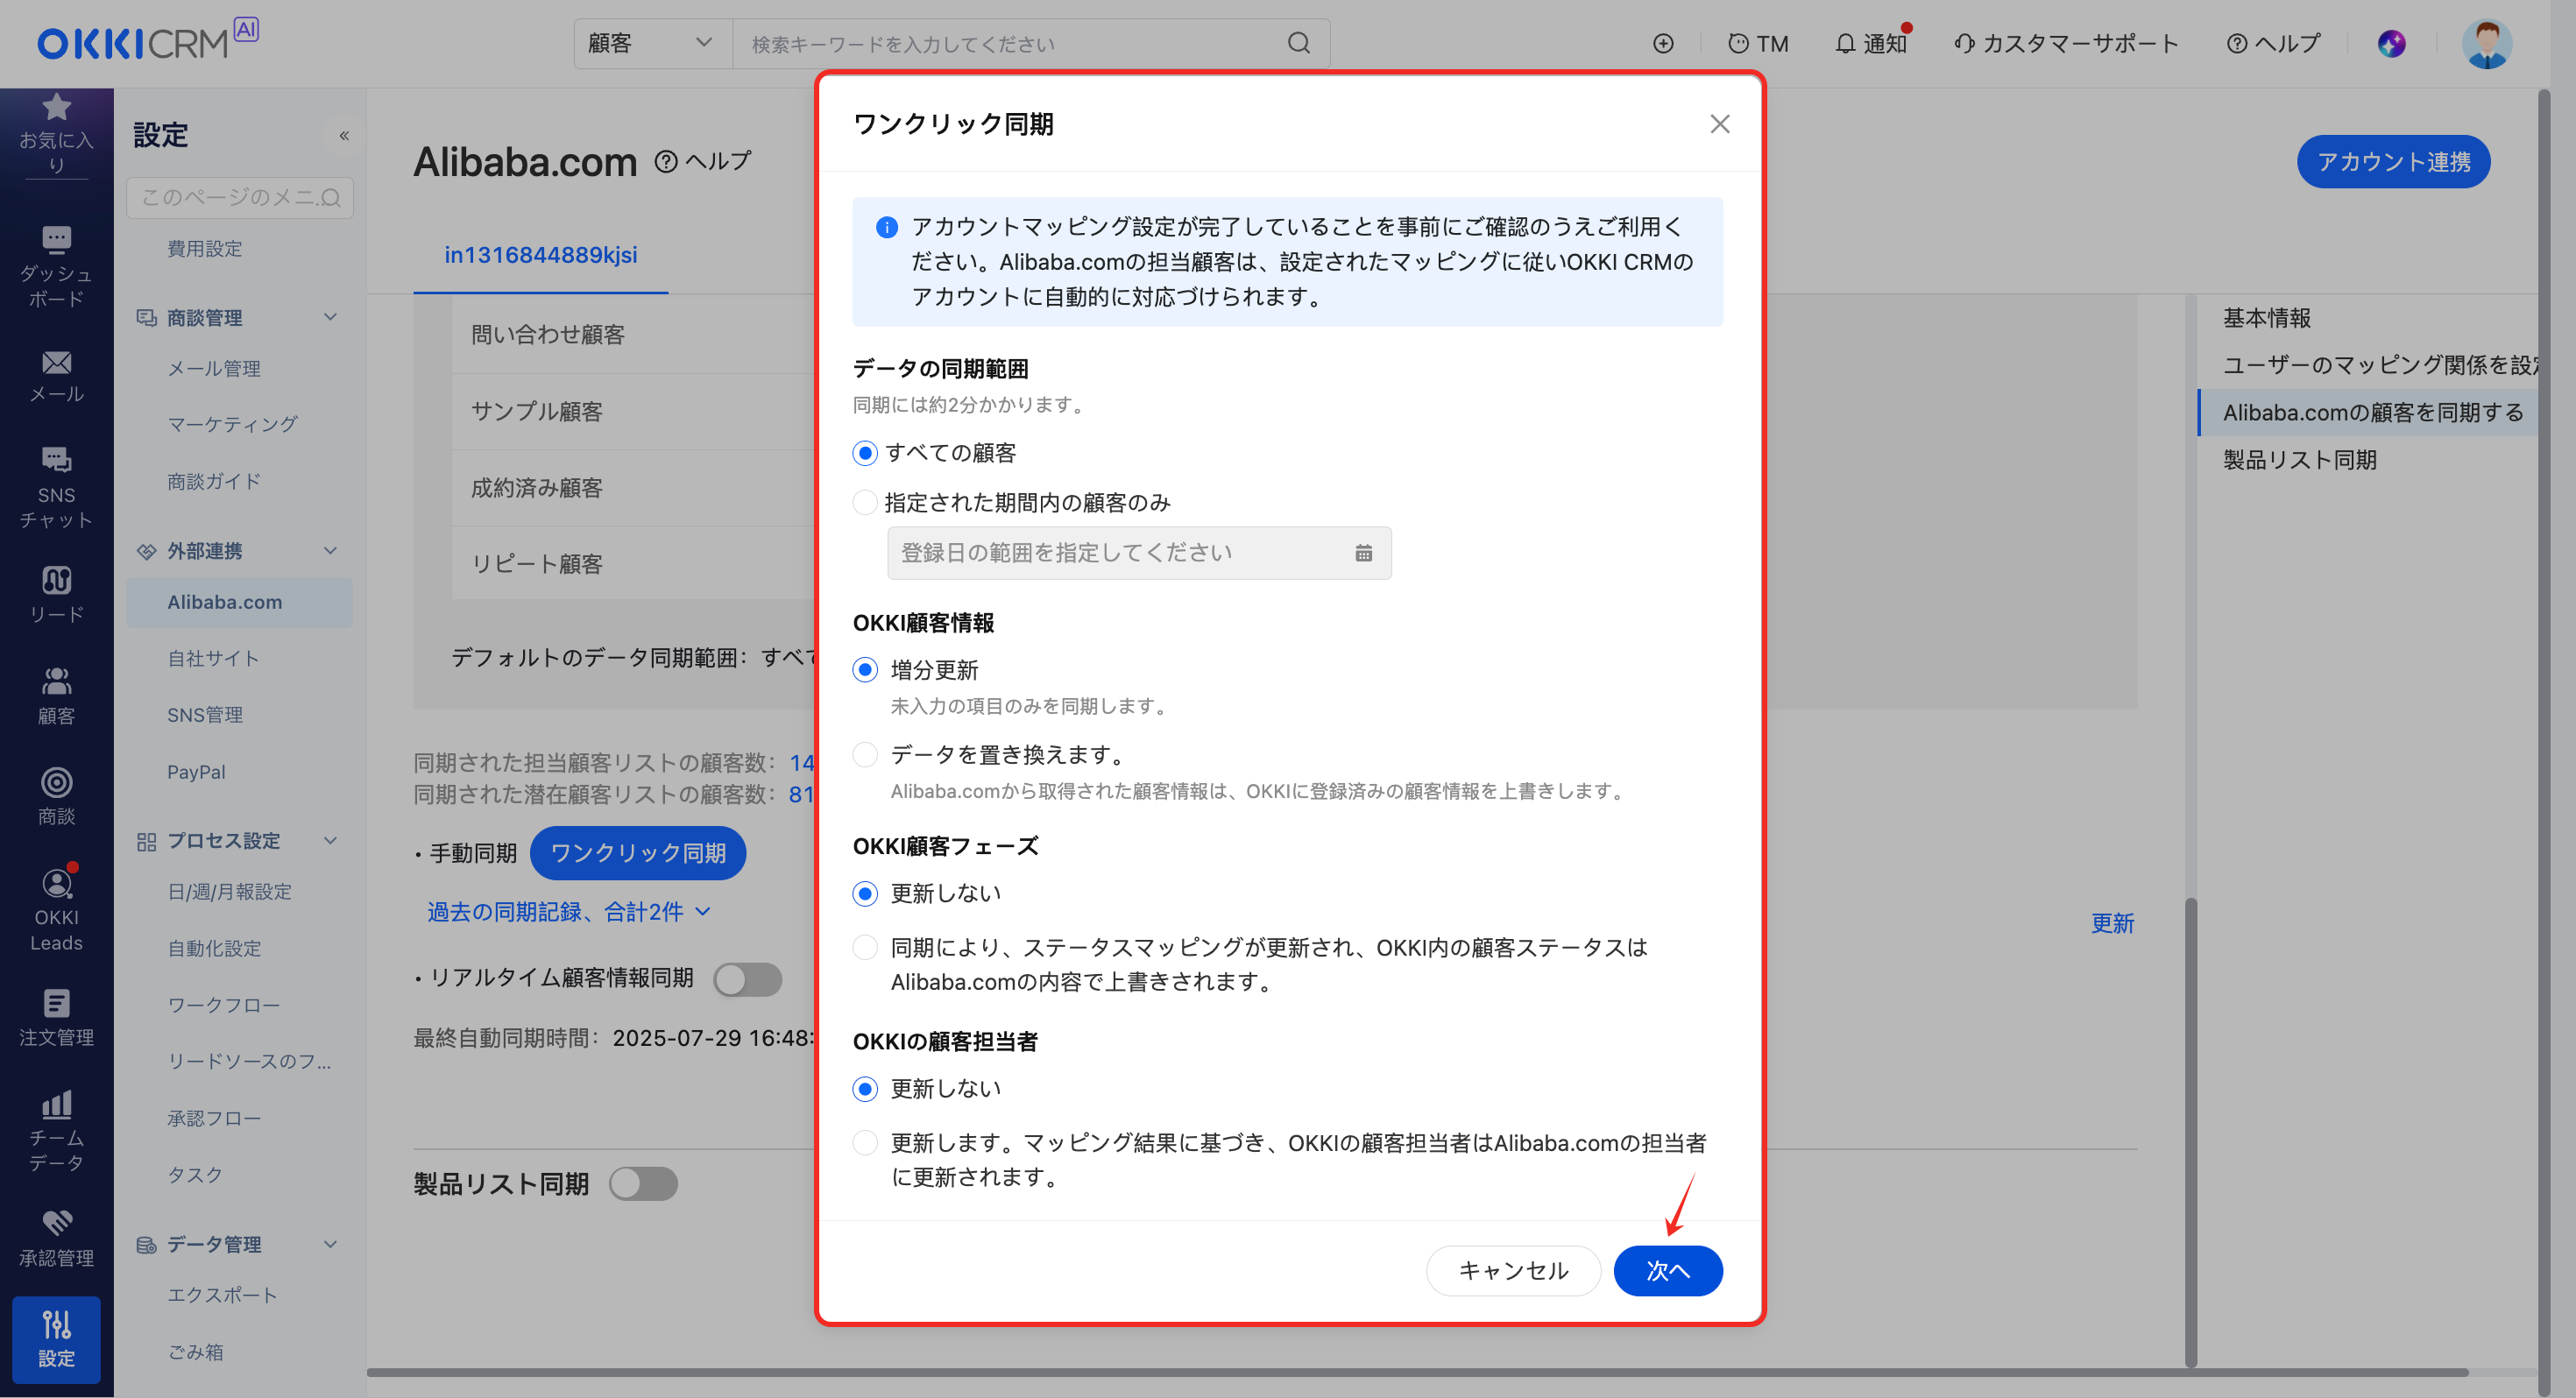
Task: Collapse the プロセス設定 settings group
Action: click(x=330, y=841)
